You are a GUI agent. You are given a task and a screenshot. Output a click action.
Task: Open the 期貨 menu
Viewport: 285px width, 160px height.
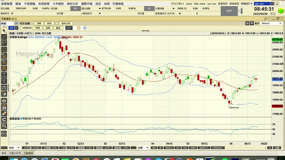18,4
